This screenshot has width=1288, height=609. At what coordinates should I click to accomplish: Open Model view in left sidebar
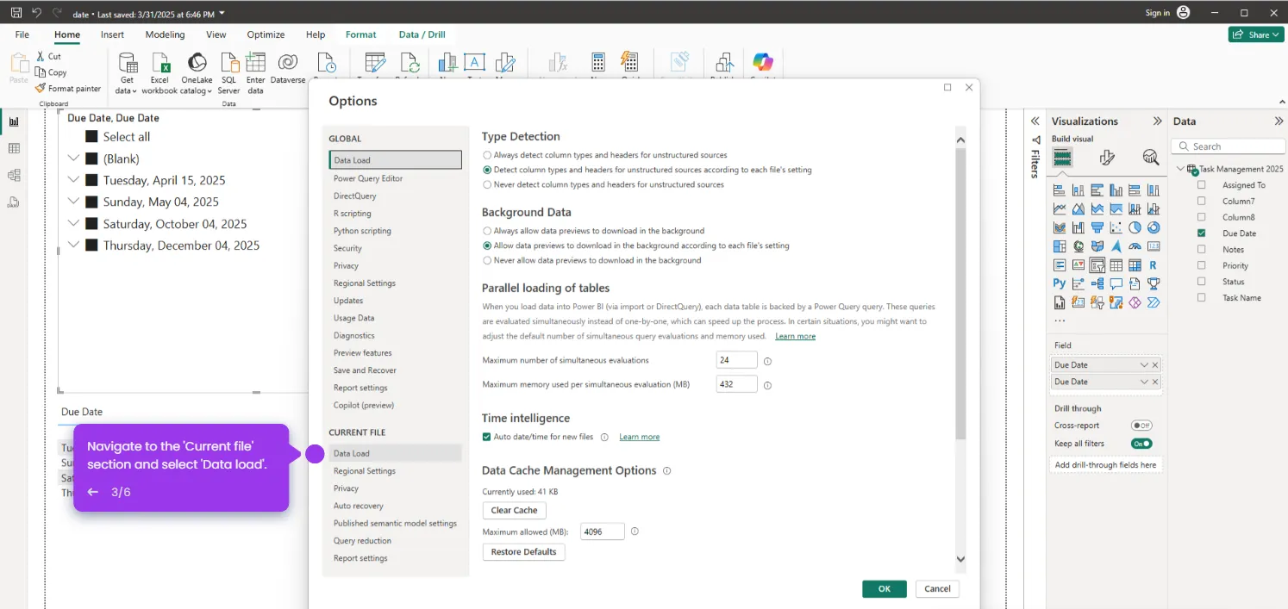coord(14,175)
